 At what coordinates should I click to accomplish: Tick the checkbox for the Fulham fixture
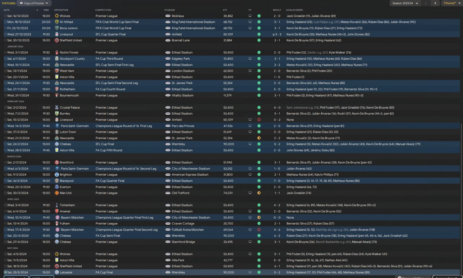5,224
